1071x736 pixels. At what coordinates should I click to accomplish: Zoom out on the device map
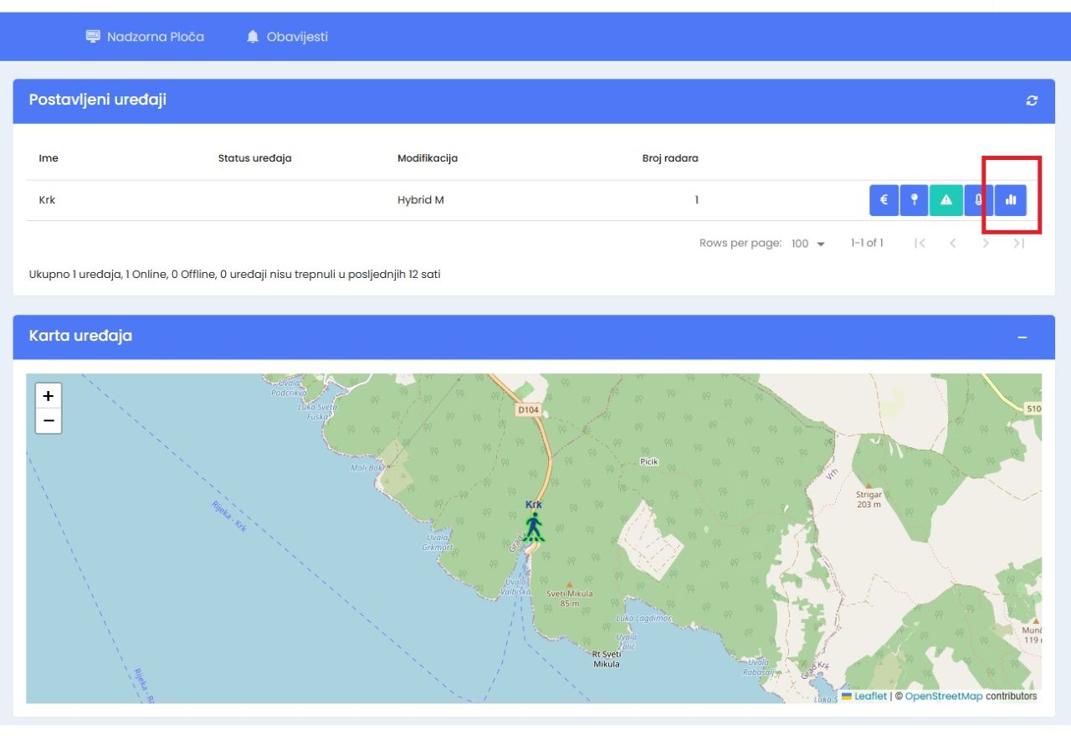coord(49,420)
